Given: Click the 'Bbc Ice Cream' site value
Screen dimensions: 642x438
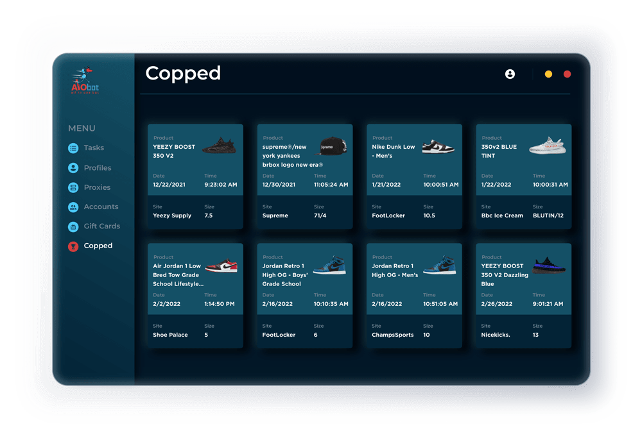Looking at the screenshot, I should pyautogui.click(x=502, y=215).
